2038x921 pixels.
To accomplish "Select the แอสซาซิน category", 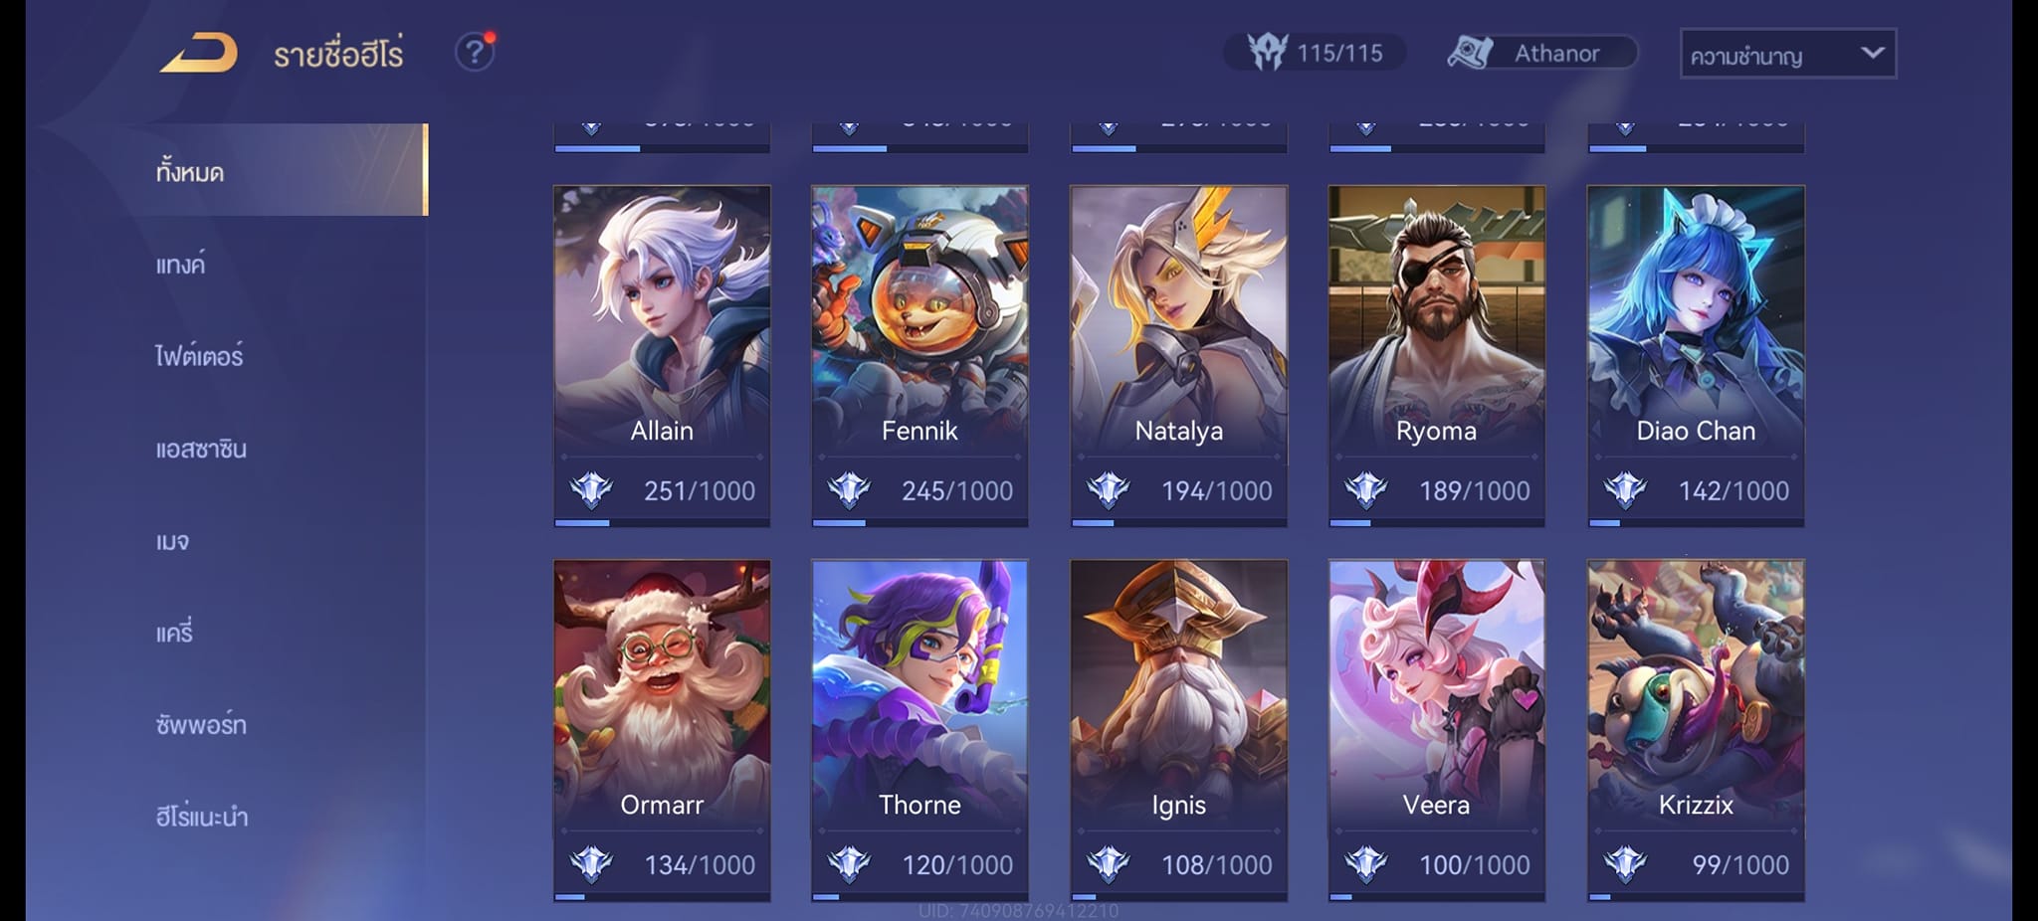I will [201, 449].
